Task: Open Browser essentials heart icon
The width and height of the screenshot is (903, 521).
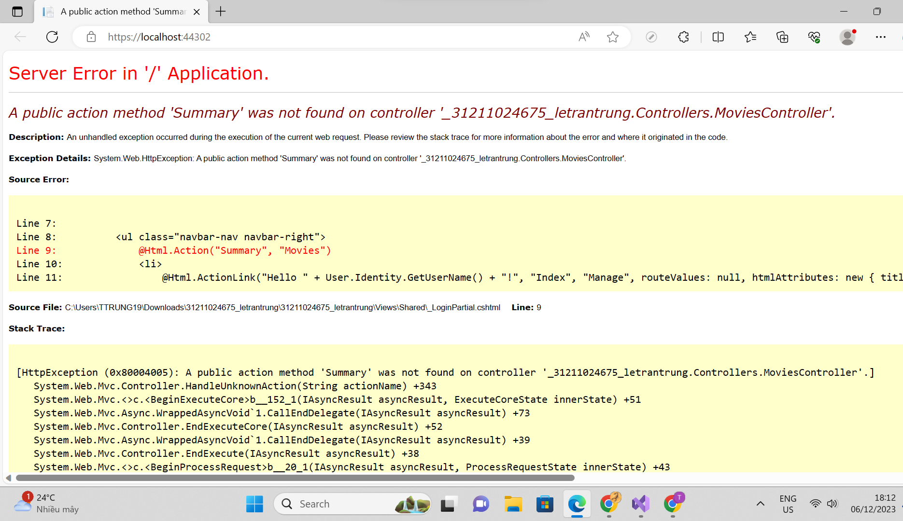Action: [814, 37]
